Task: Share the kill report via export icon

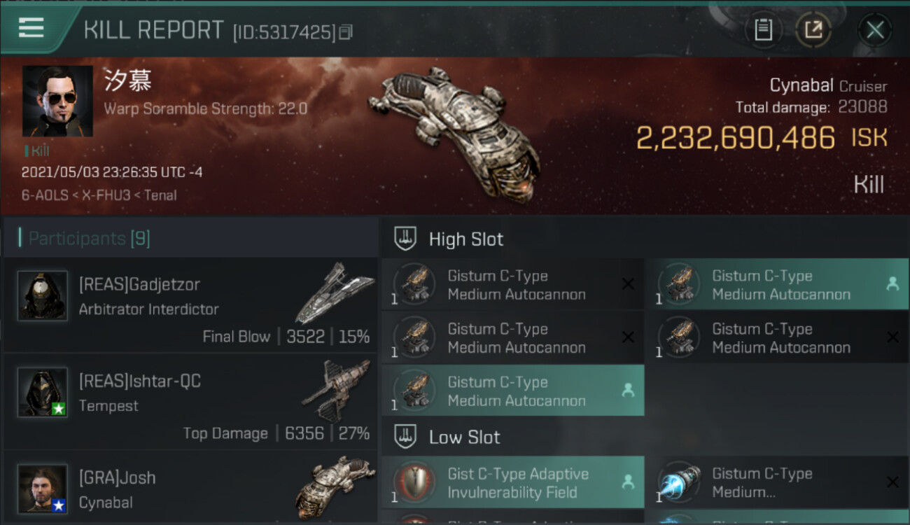Action: 813,30
